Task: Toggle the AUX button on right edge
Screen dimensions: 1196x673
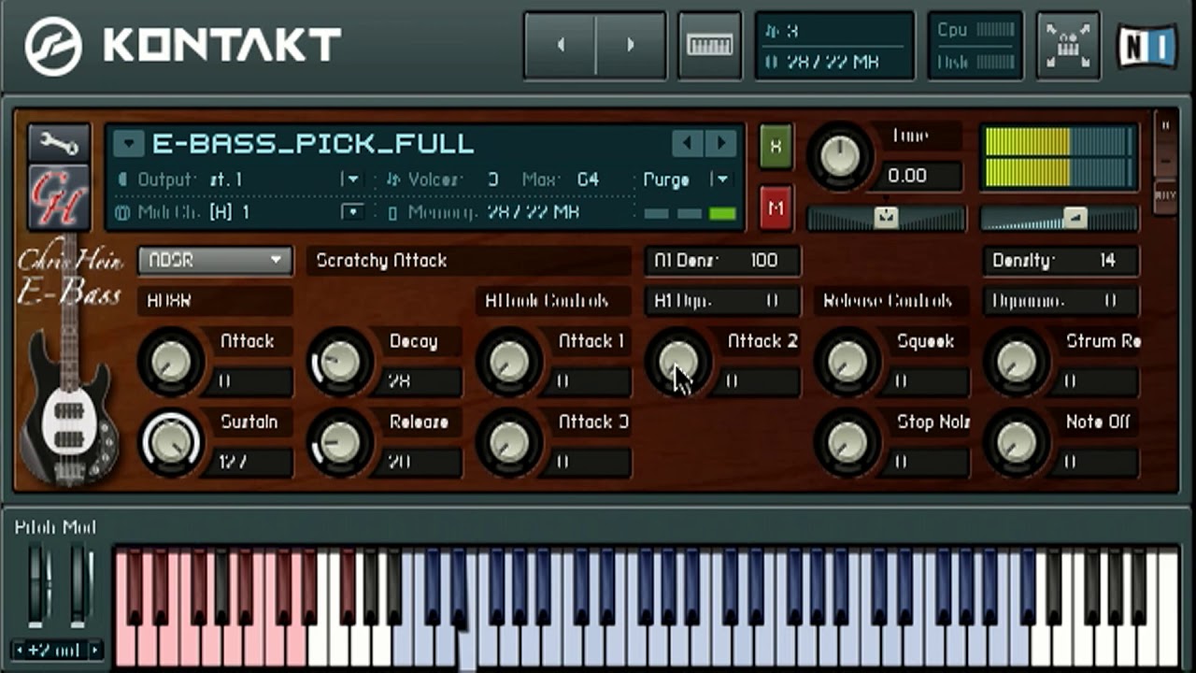Action: (1164, 195)
